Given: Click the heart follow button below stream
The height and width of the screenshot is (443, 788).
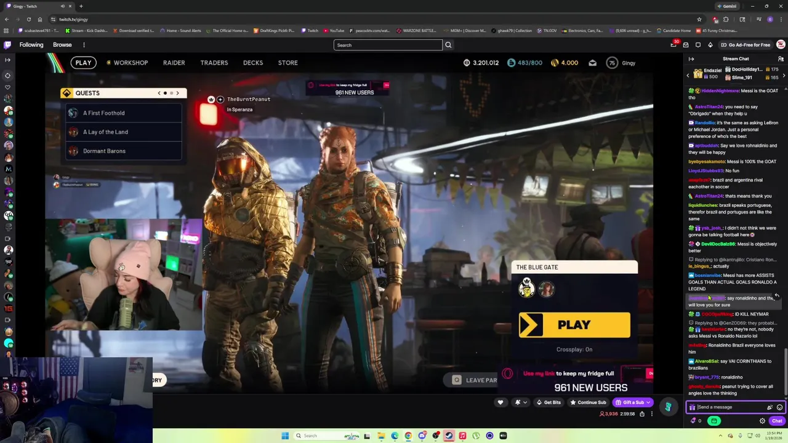Looking at the screenshot, I should click(500, 402).
